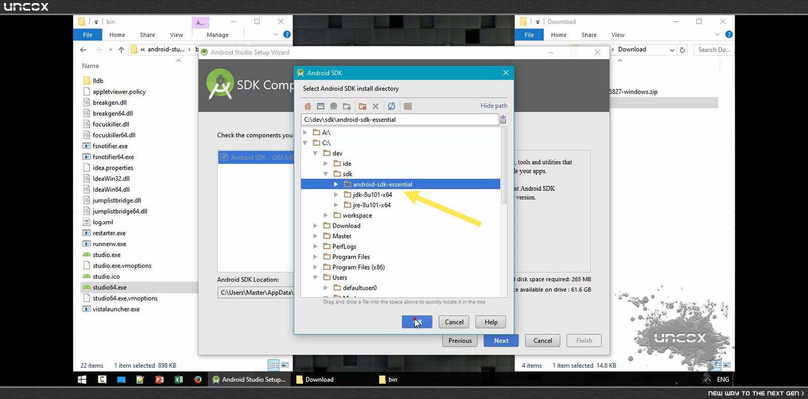Click Next in the Setup Wizard

tap(501, 340)
